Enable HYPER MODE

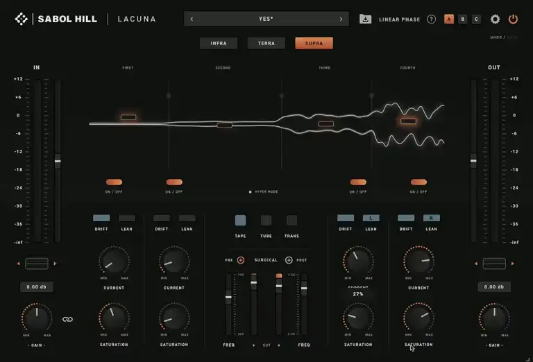pyautogui.click(x=264, y=192)
